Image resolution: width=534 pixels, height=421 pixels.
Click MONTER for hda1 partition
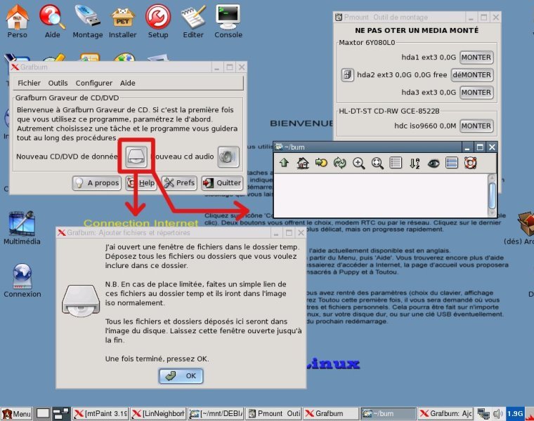476,58
